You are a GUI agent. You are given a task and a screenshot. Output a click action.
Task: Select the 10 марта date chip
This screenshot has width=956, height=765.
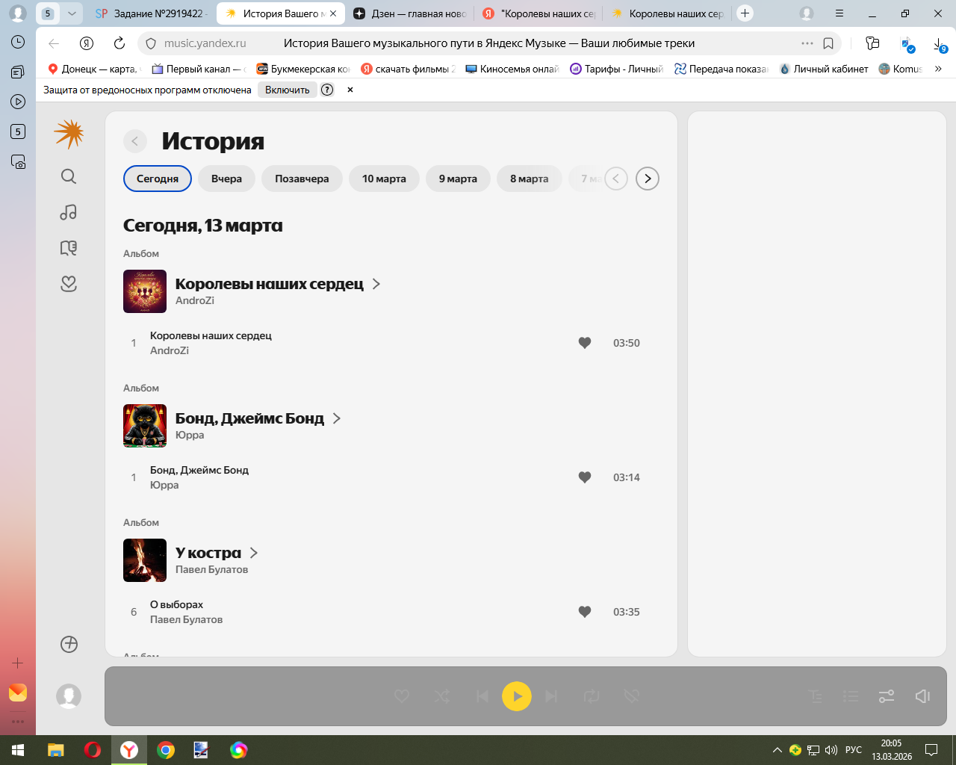[x=384, y=179]
